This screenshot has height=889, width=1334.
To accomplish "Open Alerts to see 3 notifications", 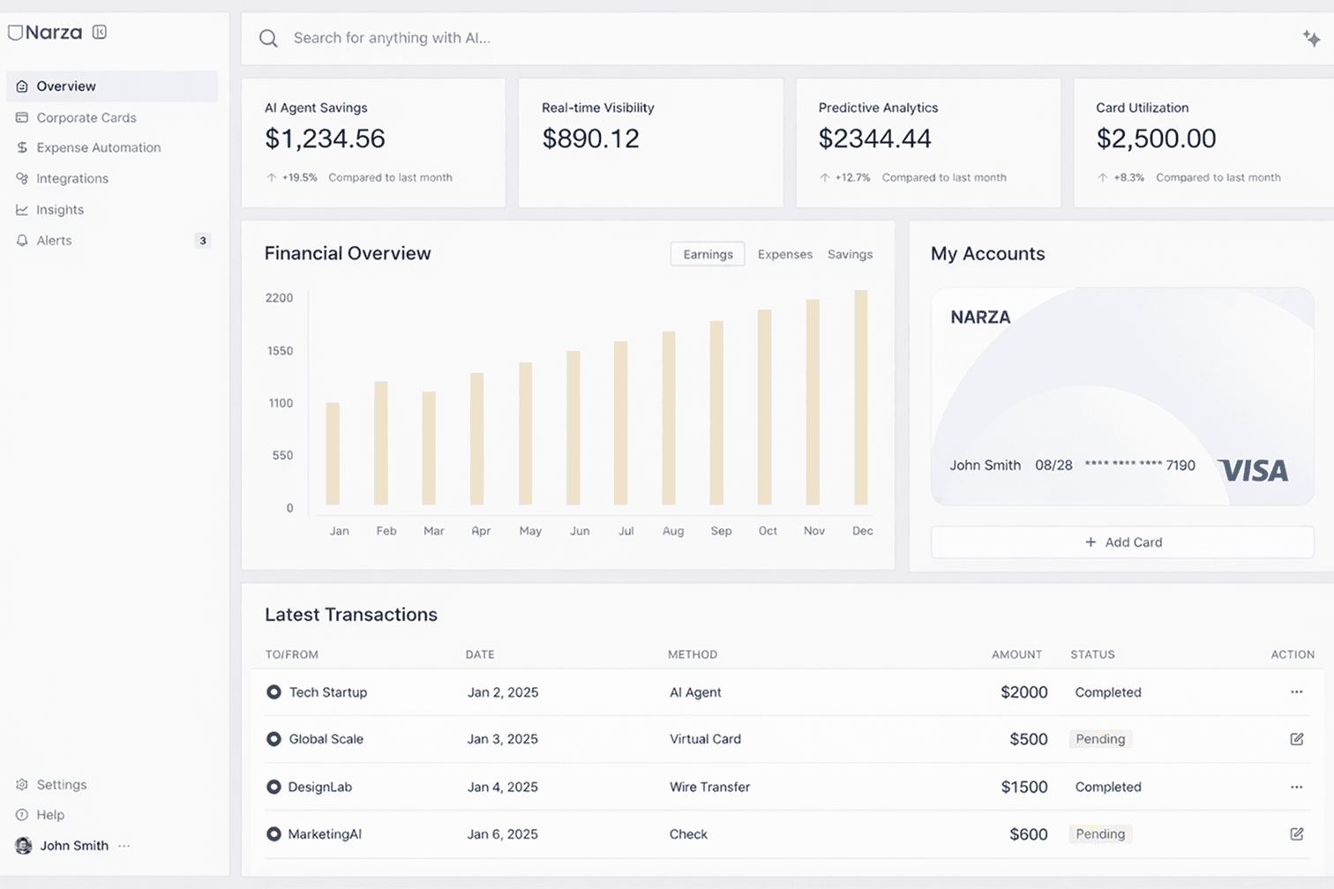I will (55, 240).
